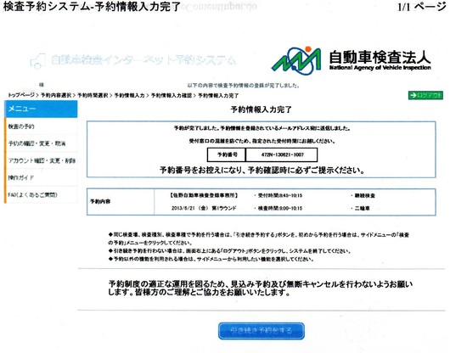450x353 pixels.
Task: Click the 自動車検査インターネット予約システム header title
Action: [x=143, y=60]
